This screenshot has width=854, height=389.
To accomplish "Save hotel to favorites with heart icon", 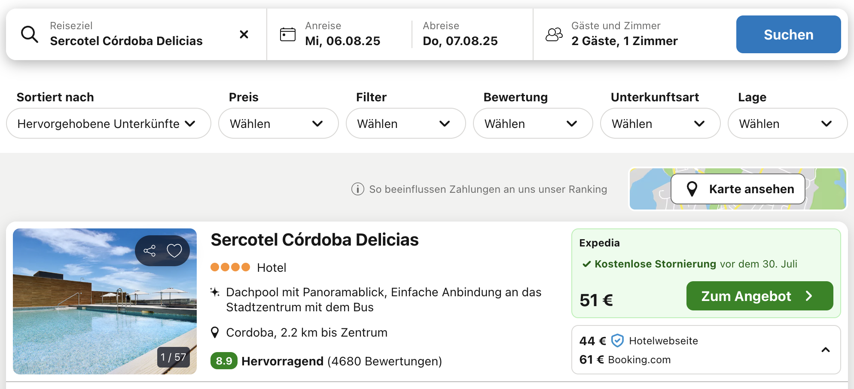I will pyautogui.click(x=174, y=251).
